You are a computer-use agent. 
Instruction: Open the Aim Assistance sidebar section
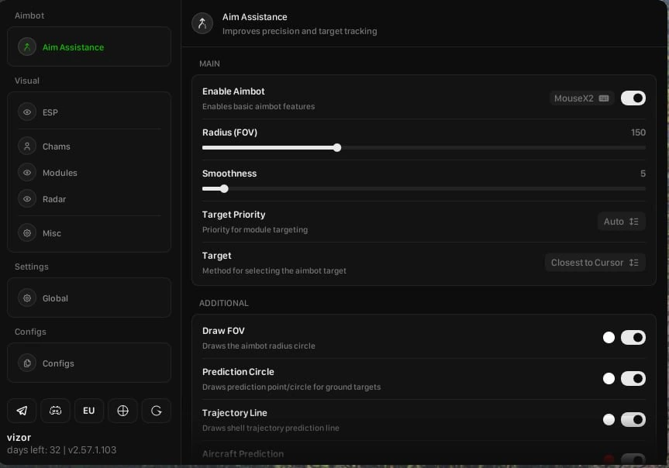[x=89, y=47]
